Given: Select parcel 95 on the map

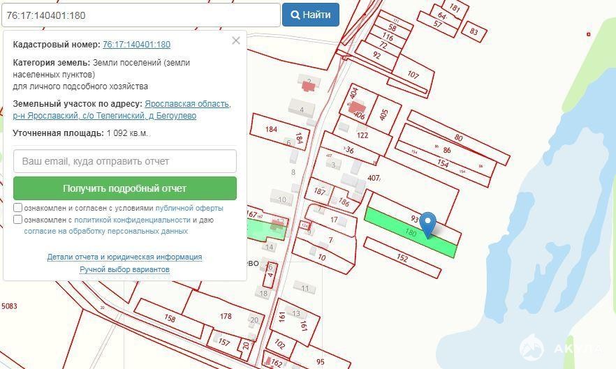Looking at the screenshot, I should [x=320, y=361].
